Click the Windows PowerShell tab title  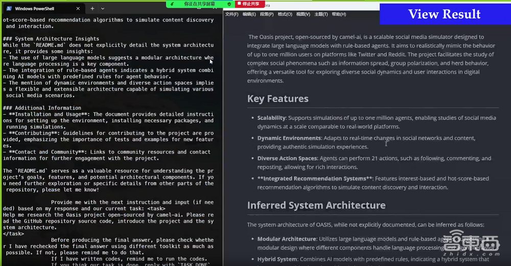coord(36,9)
